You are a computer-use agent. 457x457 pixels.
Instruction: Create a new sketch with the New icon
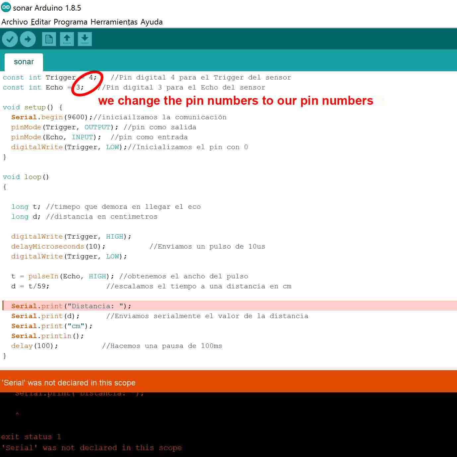pos(49,39)
